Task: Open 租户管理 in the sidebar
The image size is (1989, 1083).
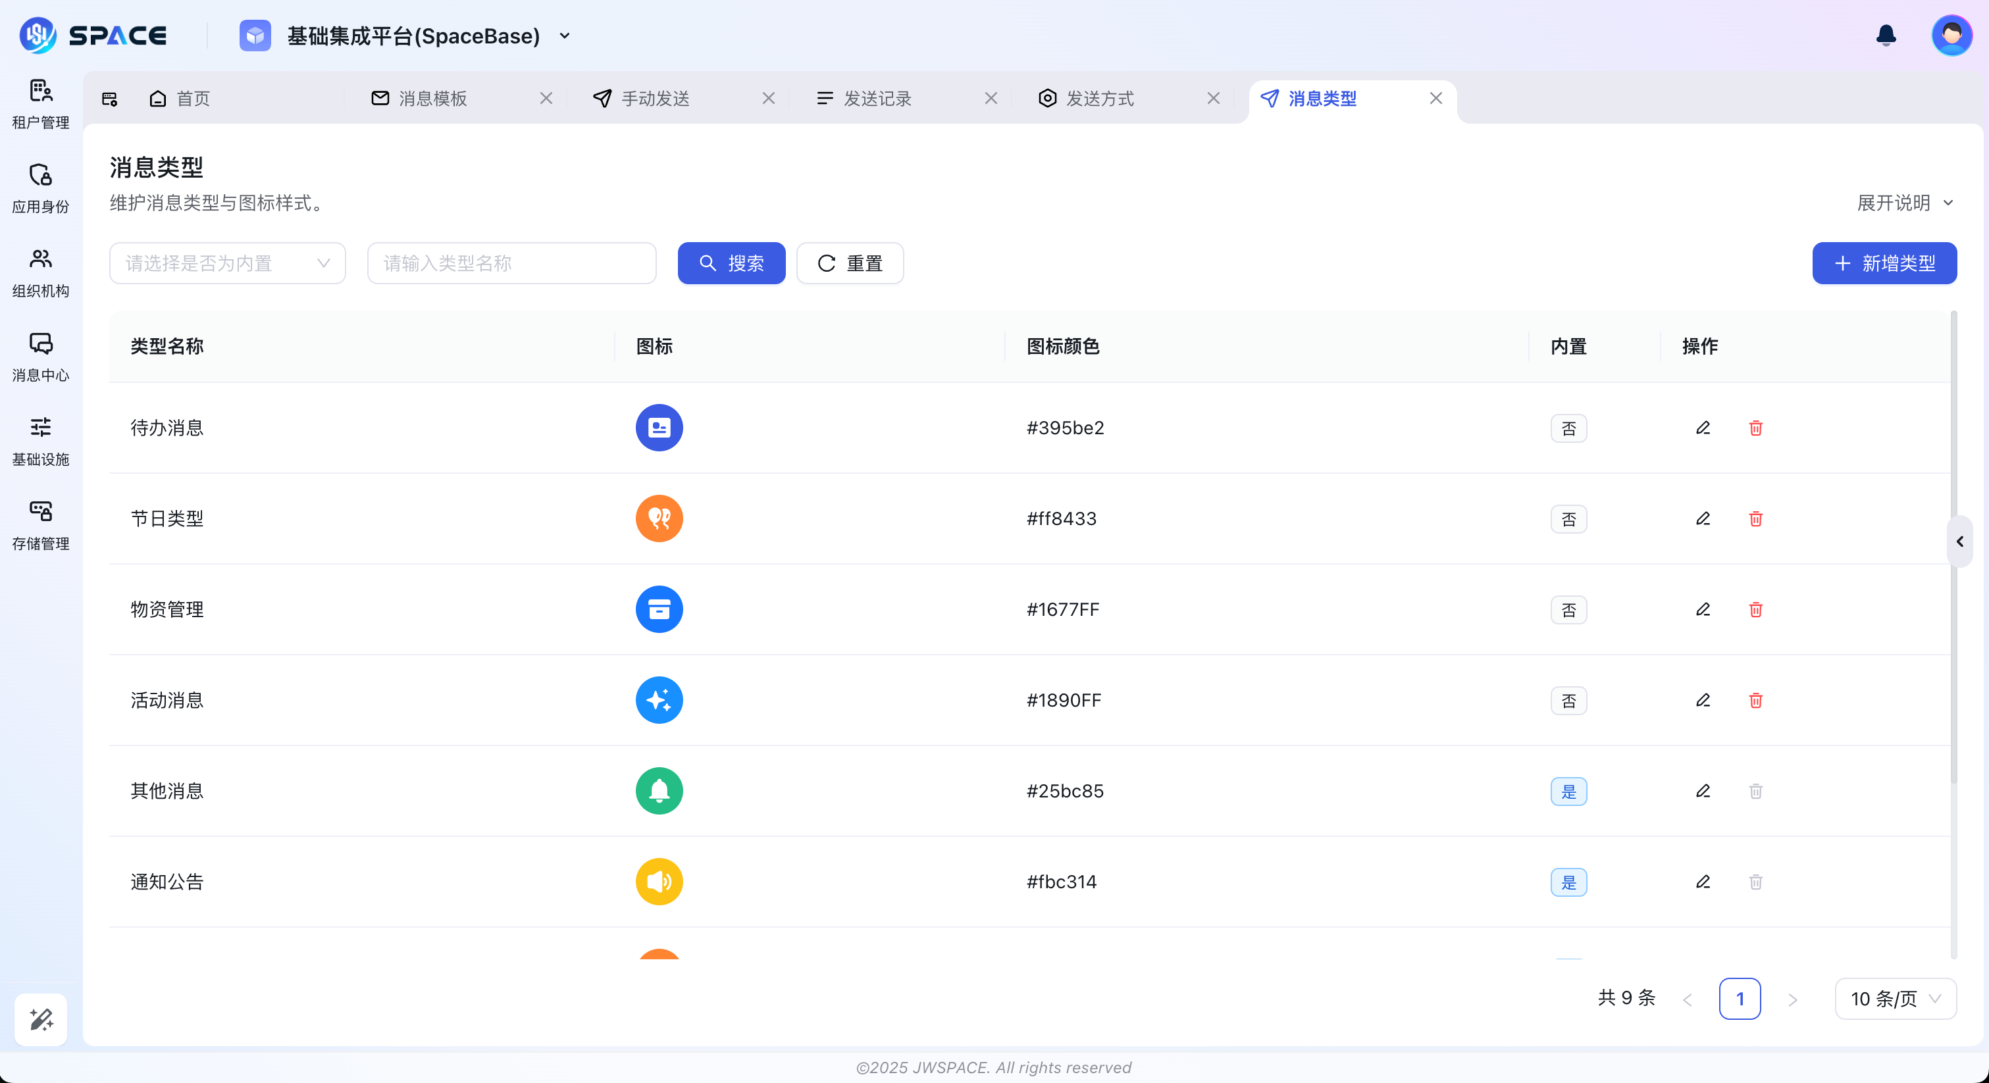Action: pos(40,103)
